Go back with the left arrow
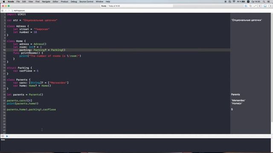This screenshot has width=273, height=153. [6, 11]
